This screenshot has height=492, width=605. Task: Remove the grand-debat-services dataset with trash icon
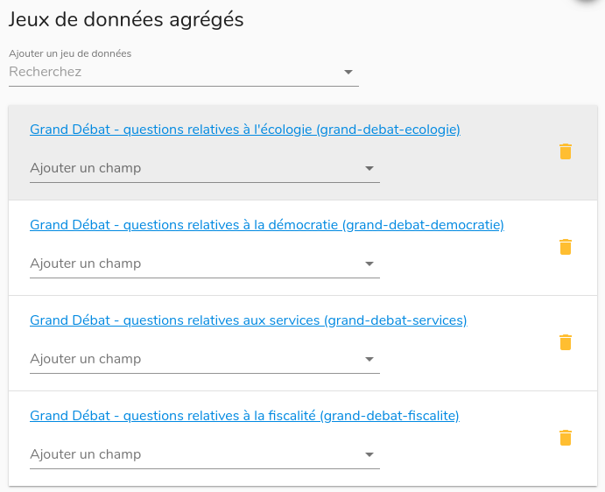[x=566, y=342]
